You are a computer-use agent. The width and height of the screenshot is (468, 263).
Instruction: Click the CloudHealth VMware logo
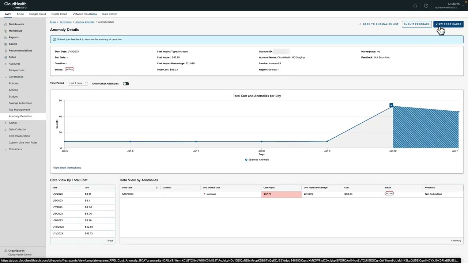[15, 5]
